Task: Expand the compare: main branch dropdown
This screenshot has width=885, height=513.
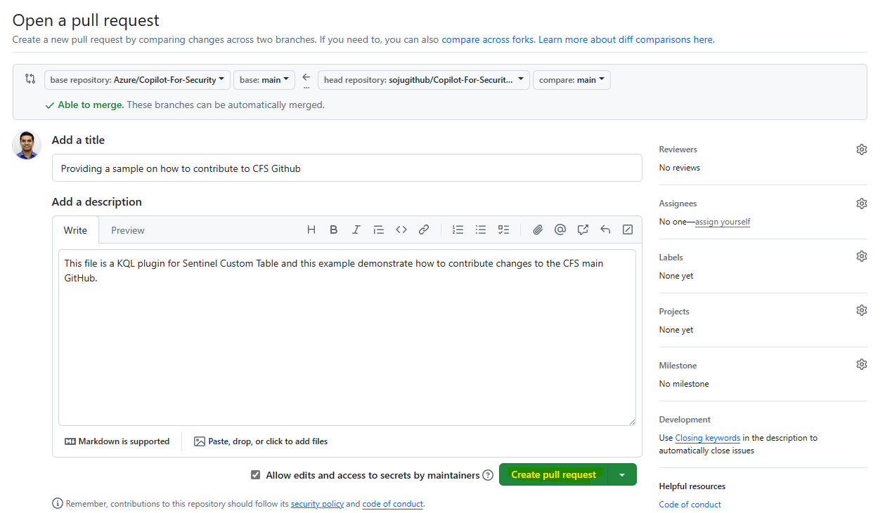Action: click(571, 80)
